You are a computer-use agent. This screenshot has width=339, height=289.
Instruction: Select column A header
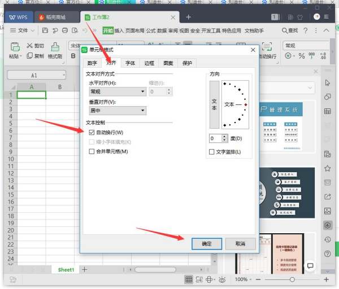pyautogui.click(x=32, y=87)
